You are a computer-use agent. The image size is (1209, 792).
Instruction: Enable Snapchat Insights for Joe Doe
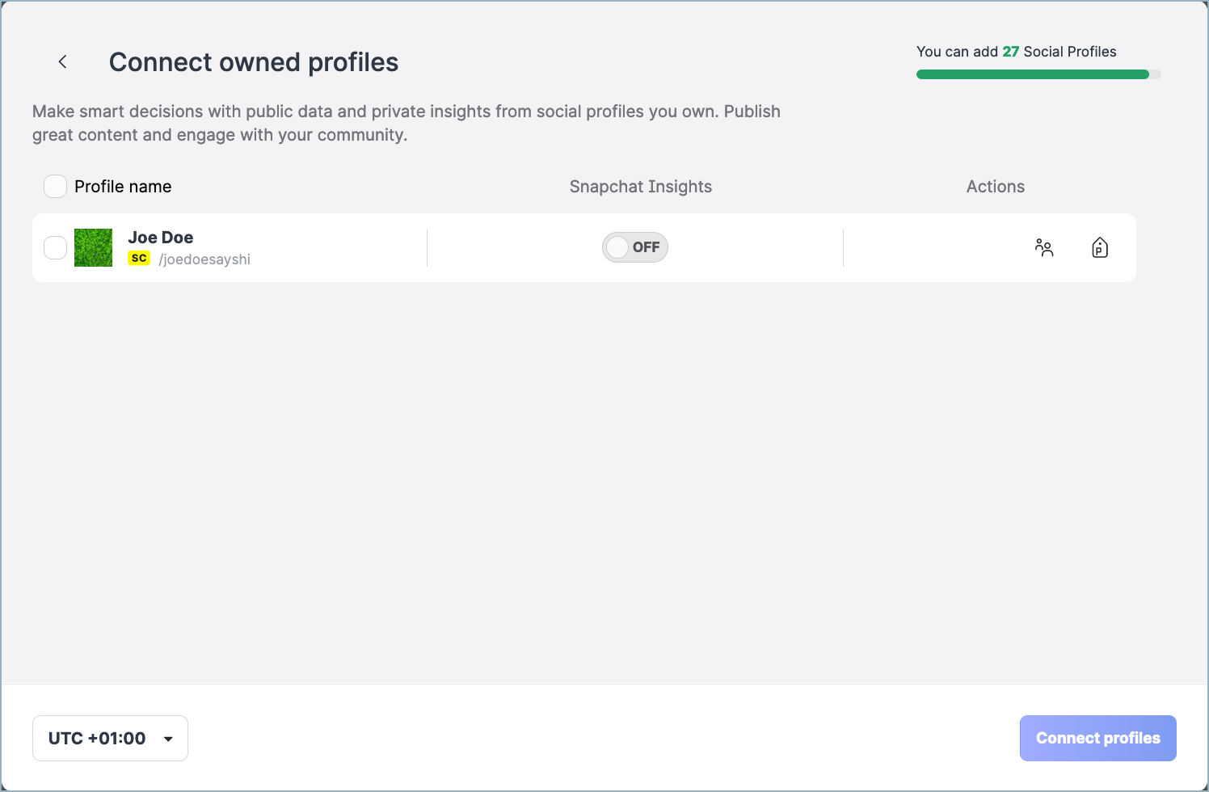635,247
